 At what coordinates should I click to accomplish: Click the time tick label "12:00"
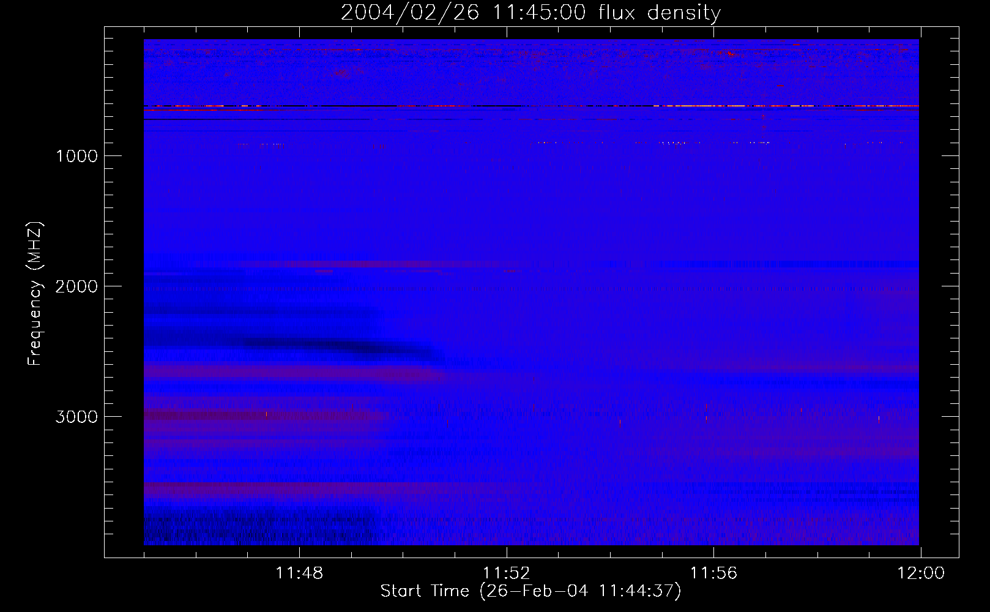click(921, 573)
